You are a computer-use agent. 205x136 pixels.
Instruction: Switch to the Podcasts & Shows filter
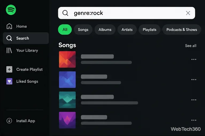(182, 30)
